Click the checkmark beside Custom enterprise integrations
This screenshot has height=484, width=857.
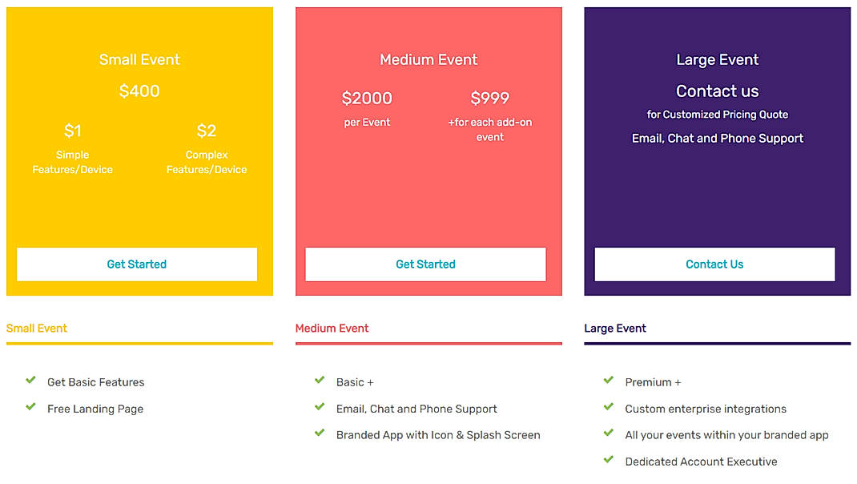(x=607, y=406)
